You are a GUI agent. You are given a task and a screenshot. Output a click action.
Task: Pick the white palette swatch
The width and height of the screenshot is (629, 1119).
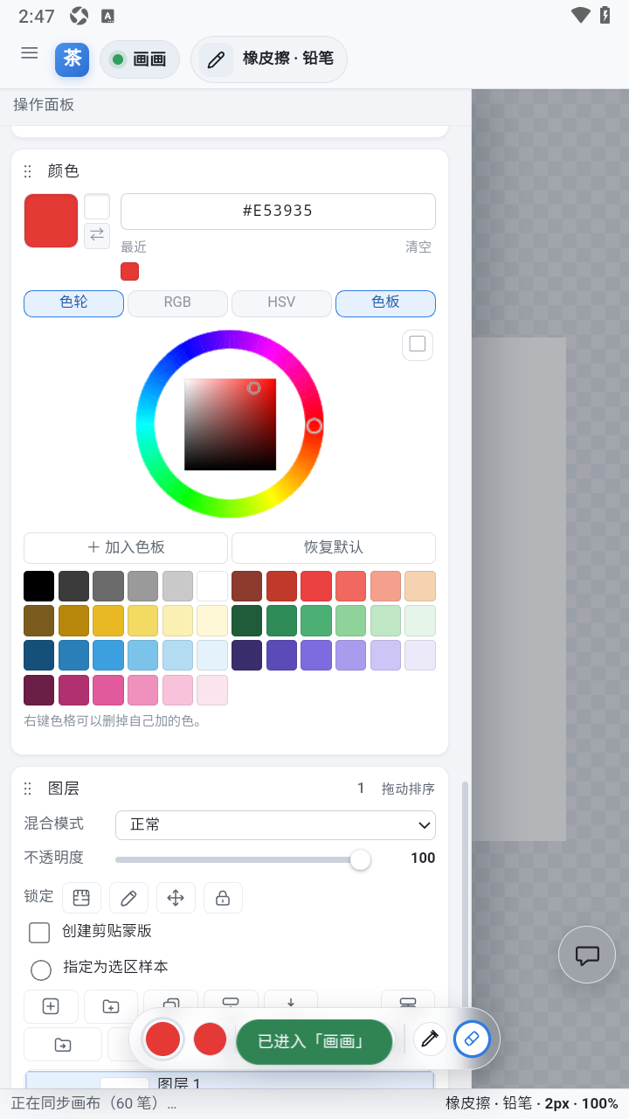pyautogui.click(x=212, y=587)
